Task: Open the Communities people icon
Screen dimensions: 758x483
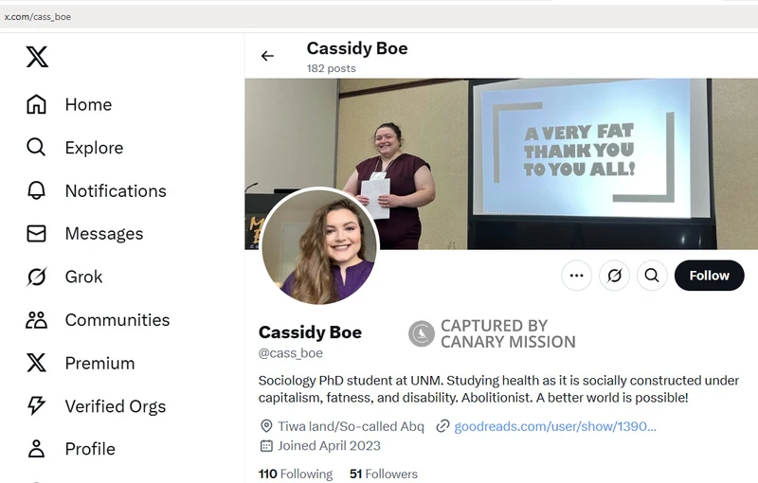Action: 36,320
